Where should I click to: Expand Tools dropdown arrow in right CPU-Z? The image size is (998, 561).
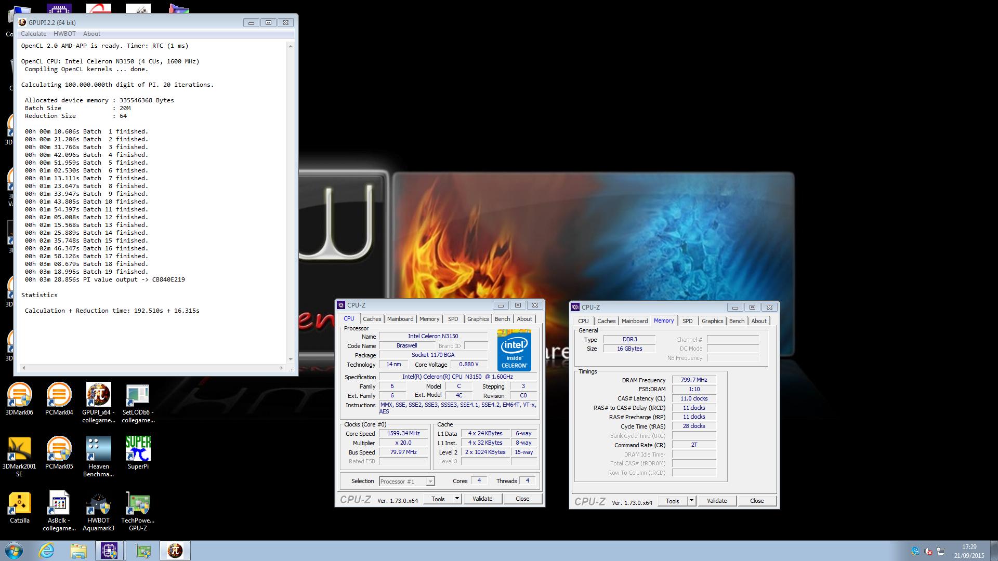(x=691, y=501)
